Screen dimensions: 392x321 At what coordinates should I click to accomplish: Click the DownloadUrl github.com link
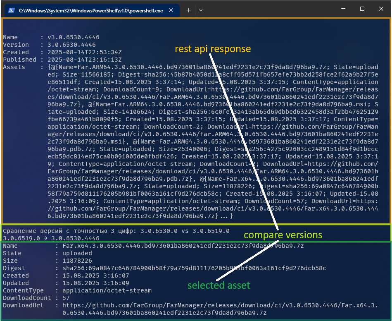[220, 309]
